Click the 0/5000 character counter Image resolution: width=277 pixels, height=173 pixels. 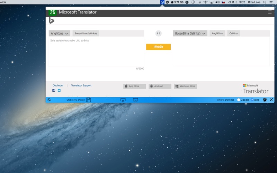point(140,69)
